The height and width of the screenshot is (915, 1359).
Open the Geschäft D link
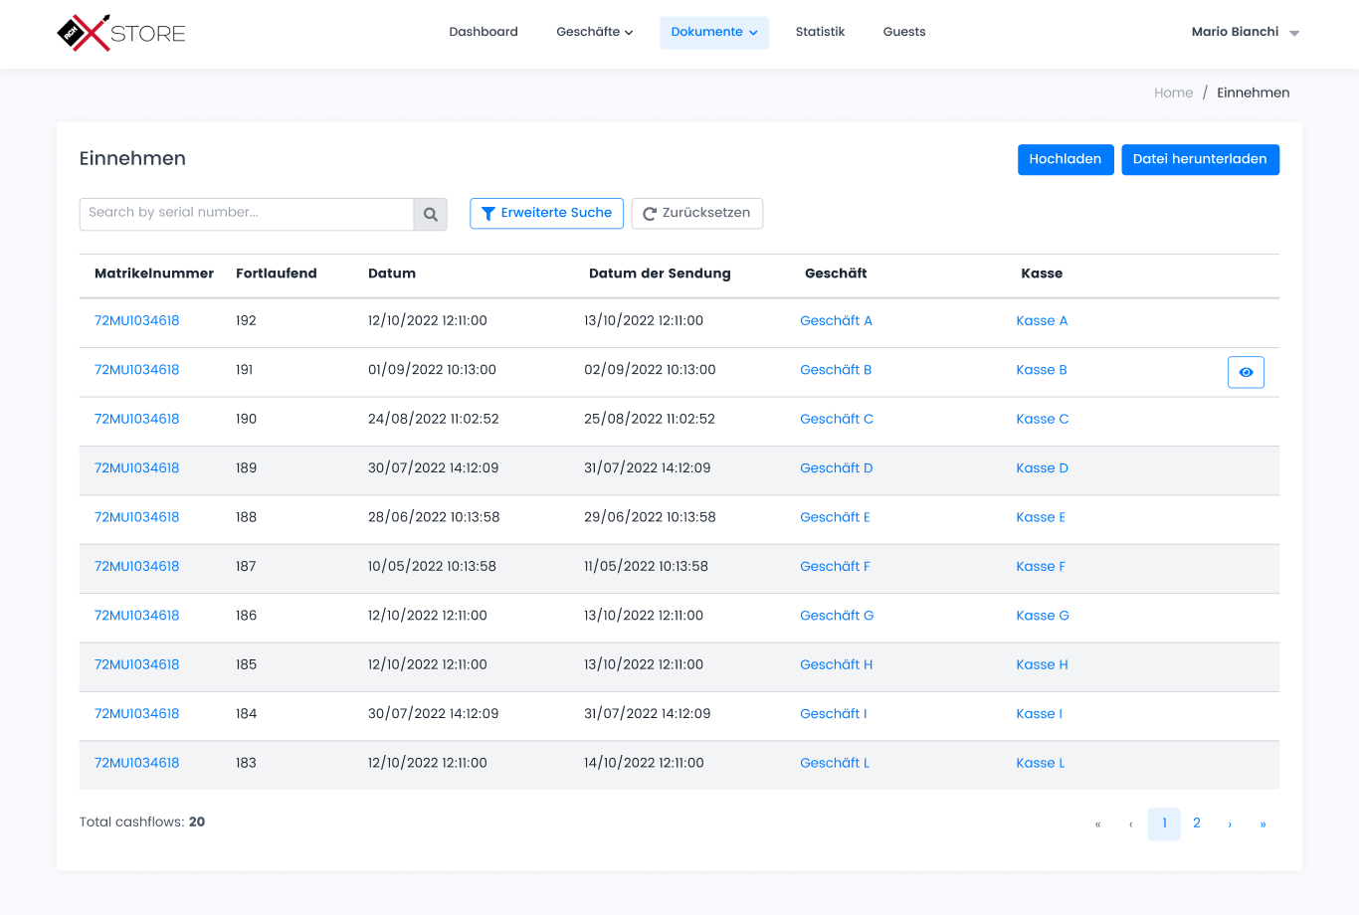(837, 468)
